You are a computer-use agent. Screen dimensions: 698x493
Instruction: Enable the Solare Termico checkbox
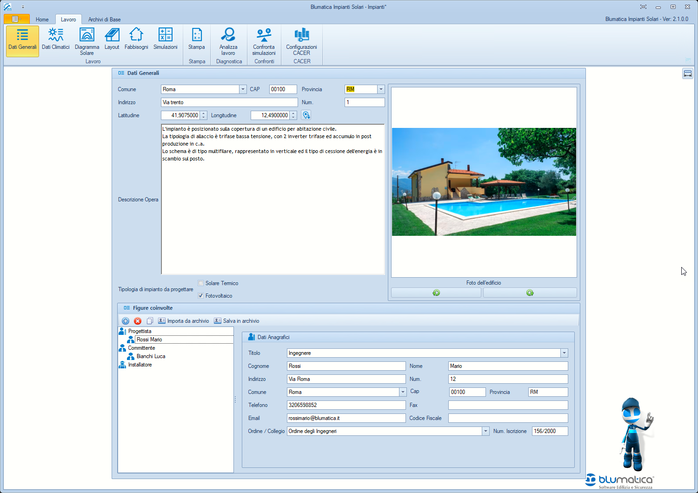[201, 283]
